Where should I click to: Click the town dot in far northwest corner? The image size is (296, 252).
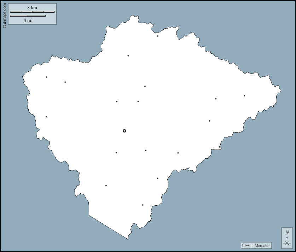[x=47, y=77]
